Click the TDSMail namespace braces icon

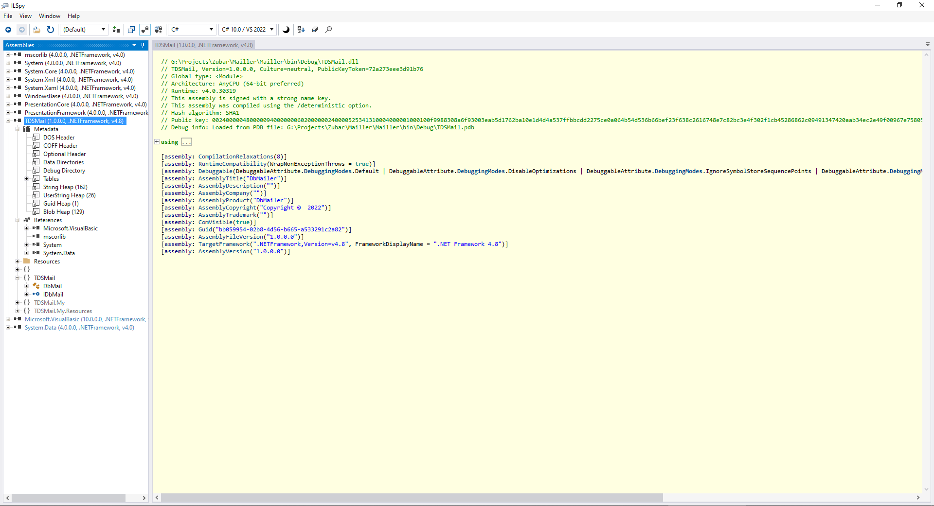click(x=27, y=278)
